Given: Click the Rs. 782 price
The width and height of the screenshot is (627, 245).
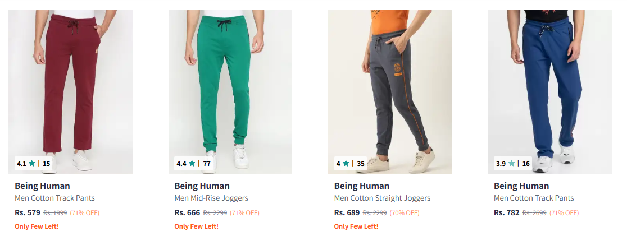Looking at the screenshot, I should [506, 212].
